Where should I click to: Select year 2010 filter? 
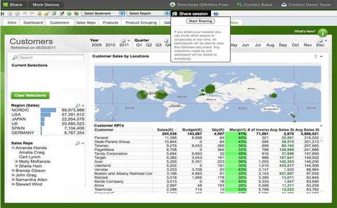(109, 46)
